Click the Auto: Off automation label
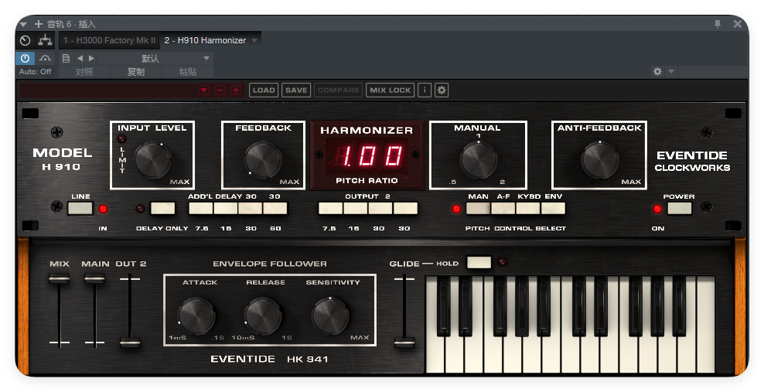Viewport: 764px width, 392px height. click(35, 72)
